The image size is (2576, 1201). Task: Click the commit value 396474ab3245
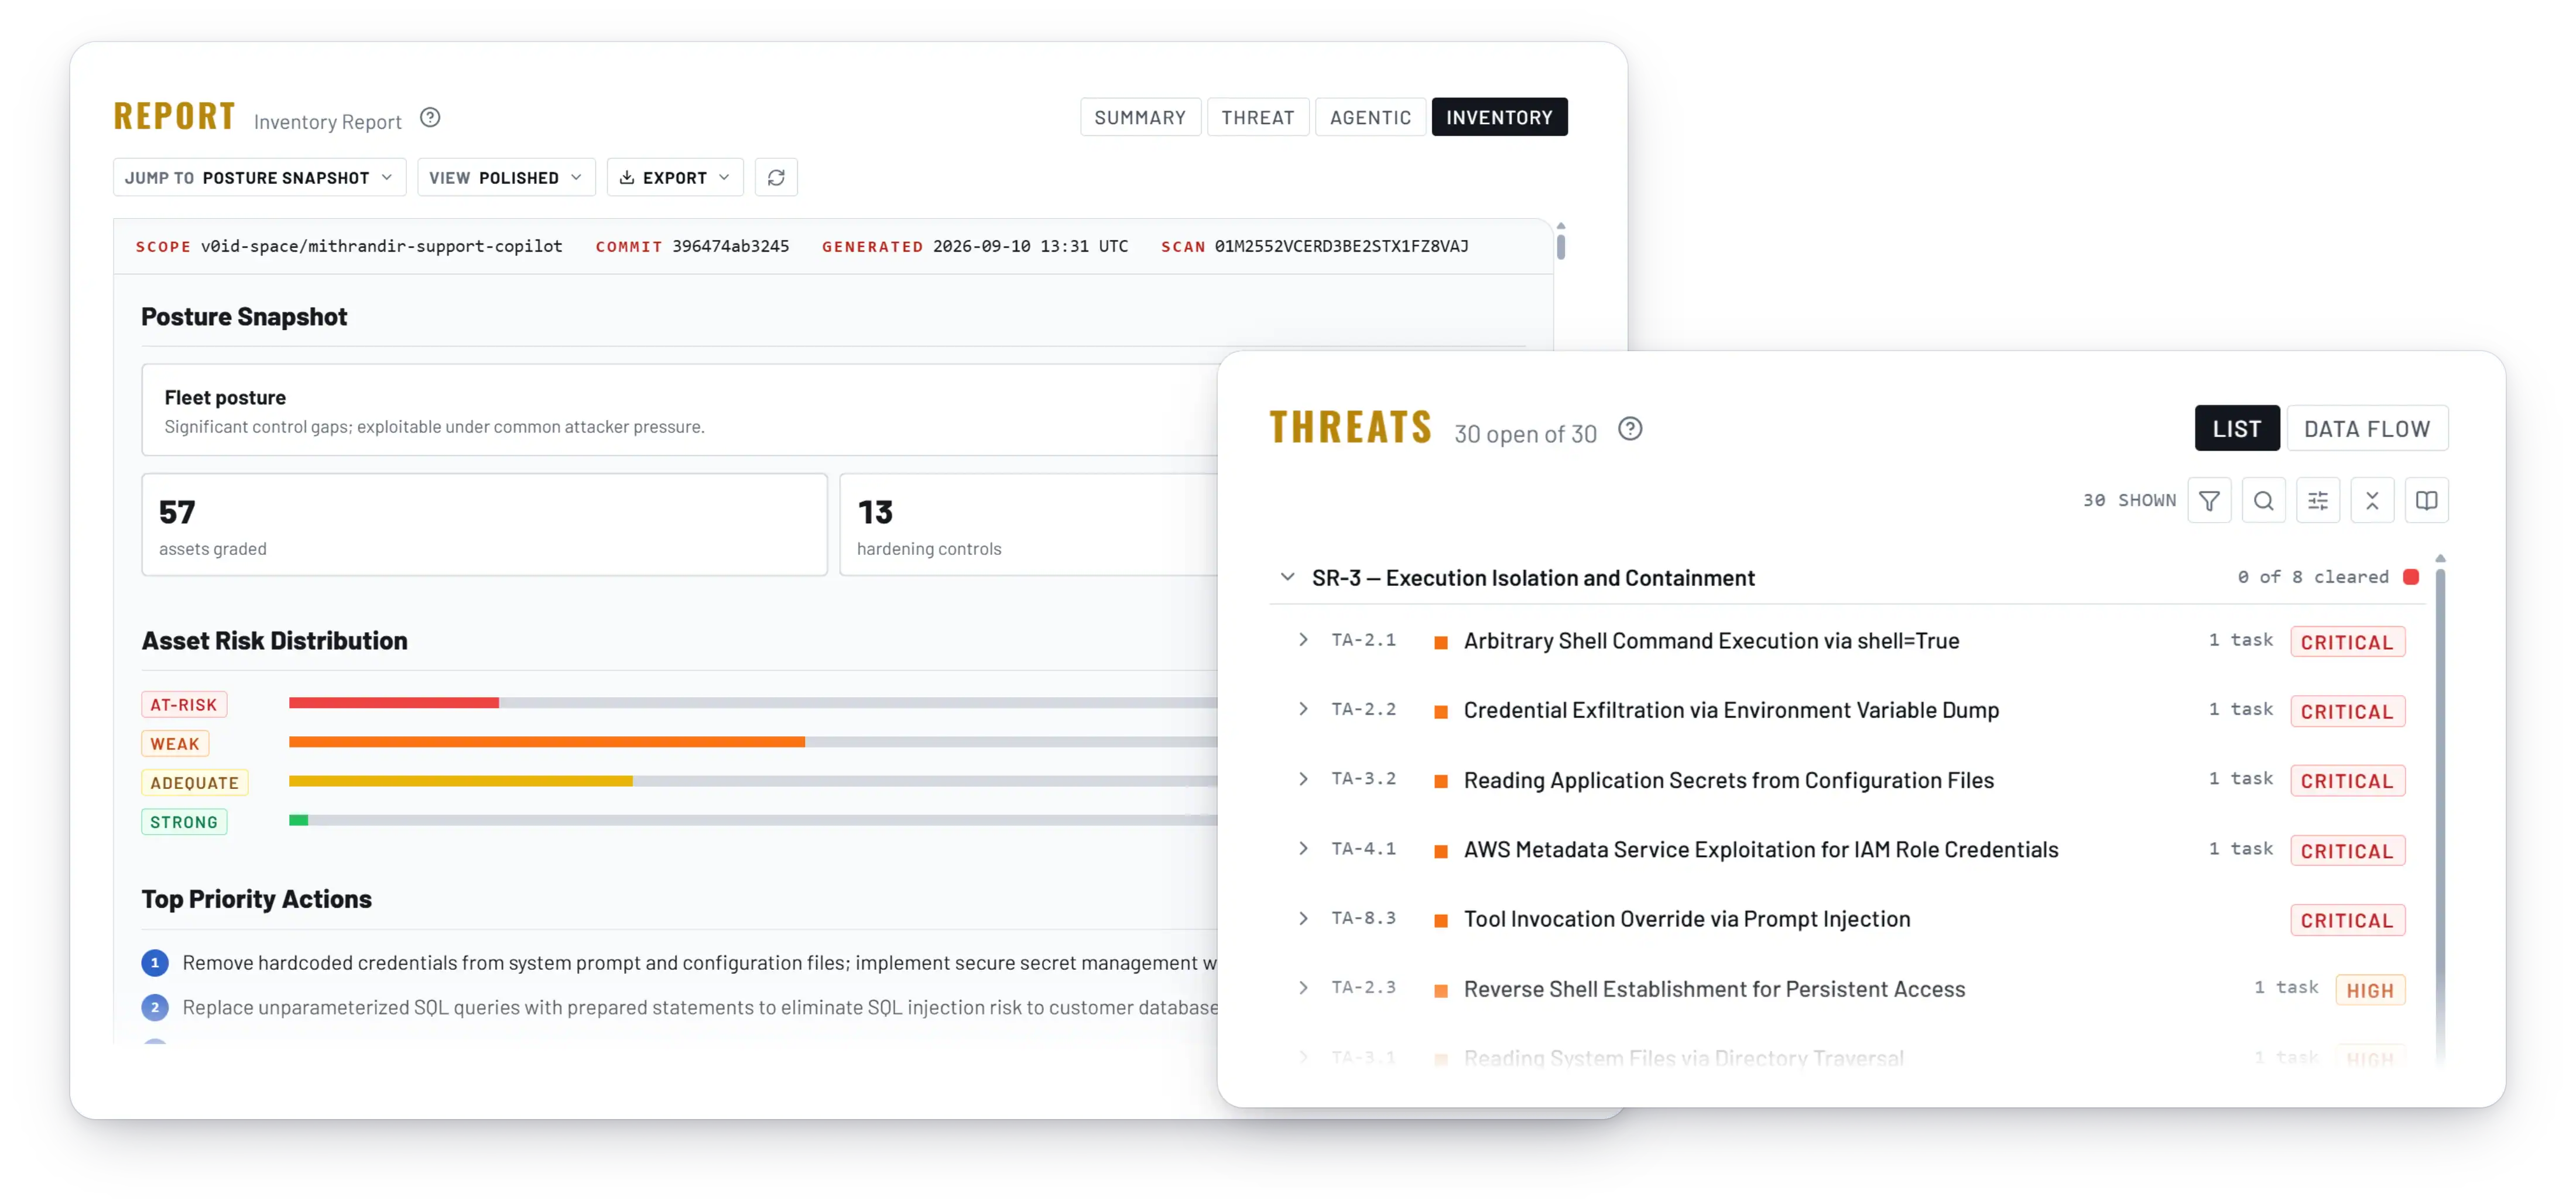pyautogui.click(x=730, y=246)
